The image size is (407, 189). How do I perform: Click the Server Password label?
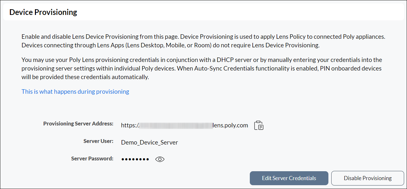click(92, 158)
